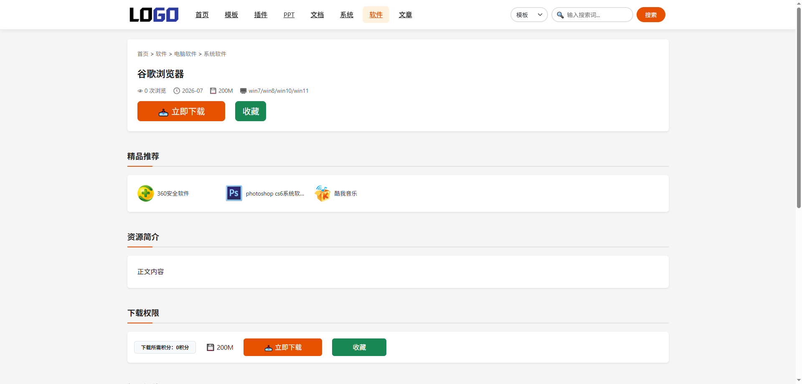
Task: Go to 电脑软件 in the breadcrumb
Action: coord(185,54)
